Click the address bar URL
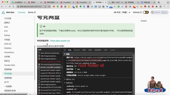The width and height of the screenshot is (170, 95). [x=31, y=7]
